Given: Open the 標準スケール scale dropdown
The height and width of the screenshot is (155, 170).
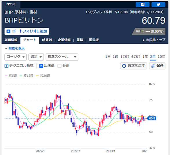Looking at the screenshot, I should coord(62,57).
